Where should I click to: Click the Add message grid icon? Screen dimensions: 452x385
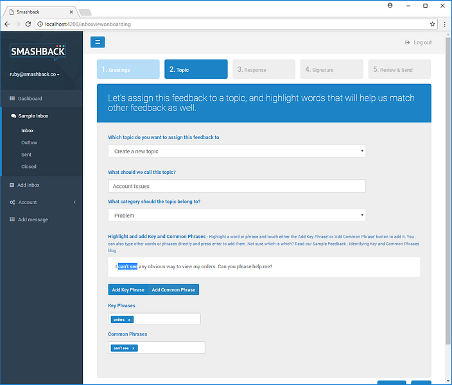pyautogui.click(x=12, y=219)
